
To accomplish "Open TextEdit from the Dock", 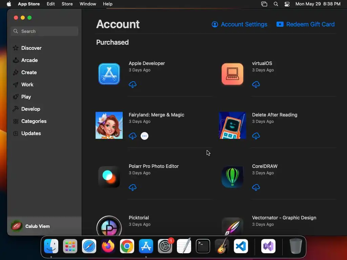I will [x=184, y=246].
